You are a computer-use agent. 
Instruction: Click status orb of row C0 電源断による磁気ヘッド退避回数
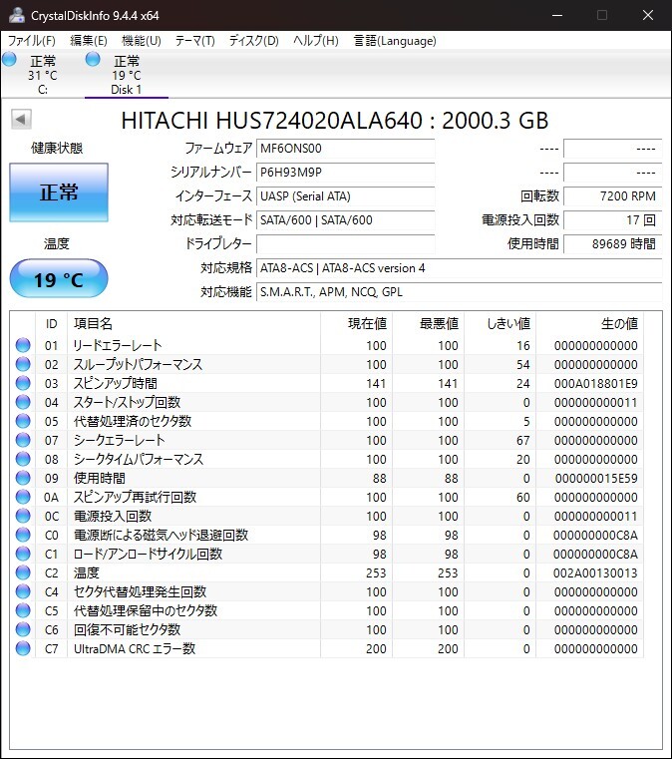pyautogui.click(x=23, y=535)
